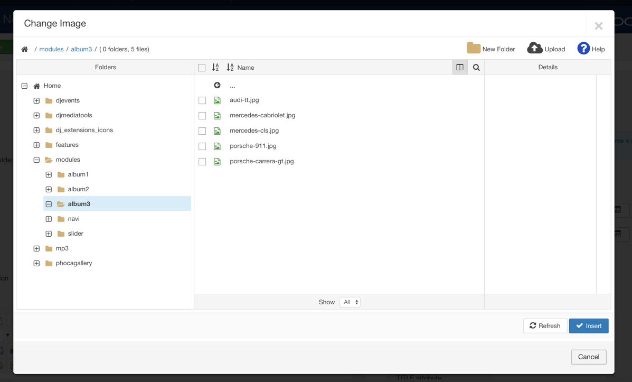Screen dimensions: 632x382
Task: Click the Refresh button
Action: tap(545, 326)
